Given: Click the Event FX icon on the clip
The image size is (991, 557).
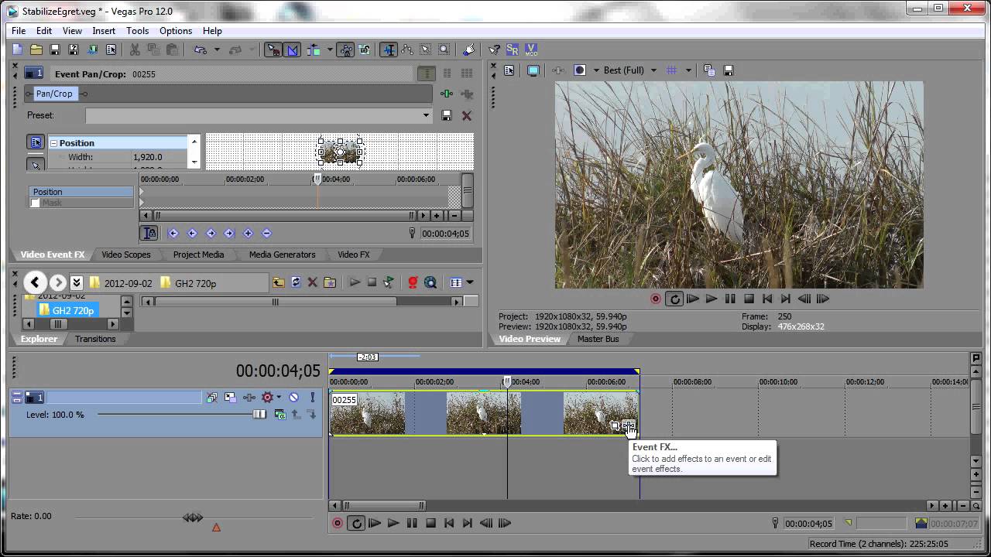Looking at the screenshot, I should (628, 425).
